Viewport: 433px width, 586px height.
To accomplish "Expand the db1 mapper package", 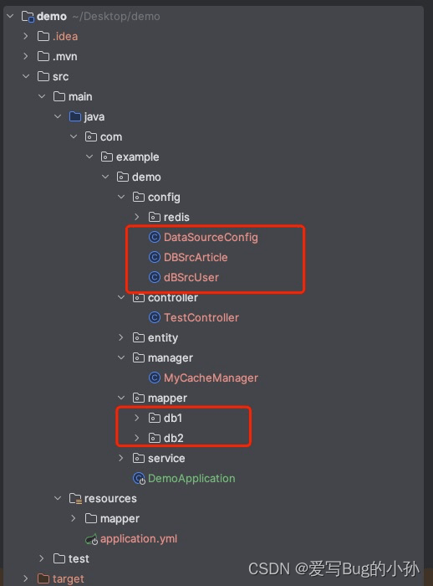I will coord(136,418).
